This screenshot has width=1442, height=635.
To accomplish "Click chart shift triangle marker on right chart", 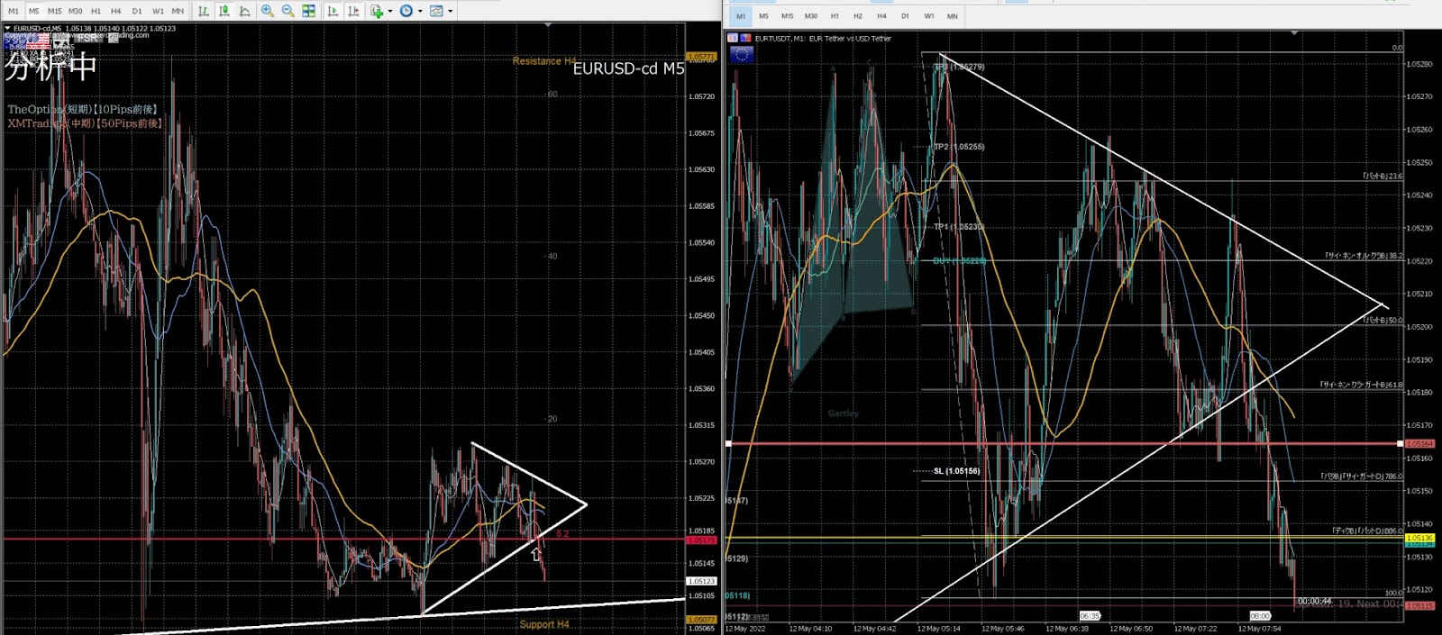I will click(x=1294, y=33).
